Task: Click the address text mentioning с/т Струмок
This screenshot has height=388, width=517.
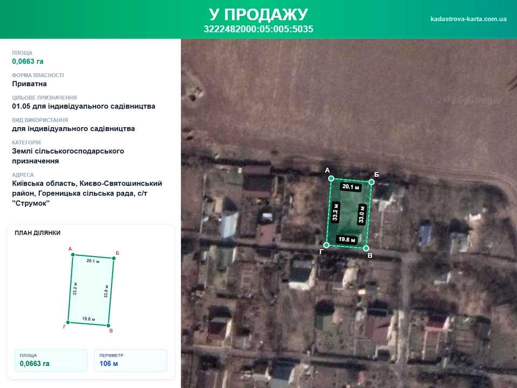Action: coord(87,193)
